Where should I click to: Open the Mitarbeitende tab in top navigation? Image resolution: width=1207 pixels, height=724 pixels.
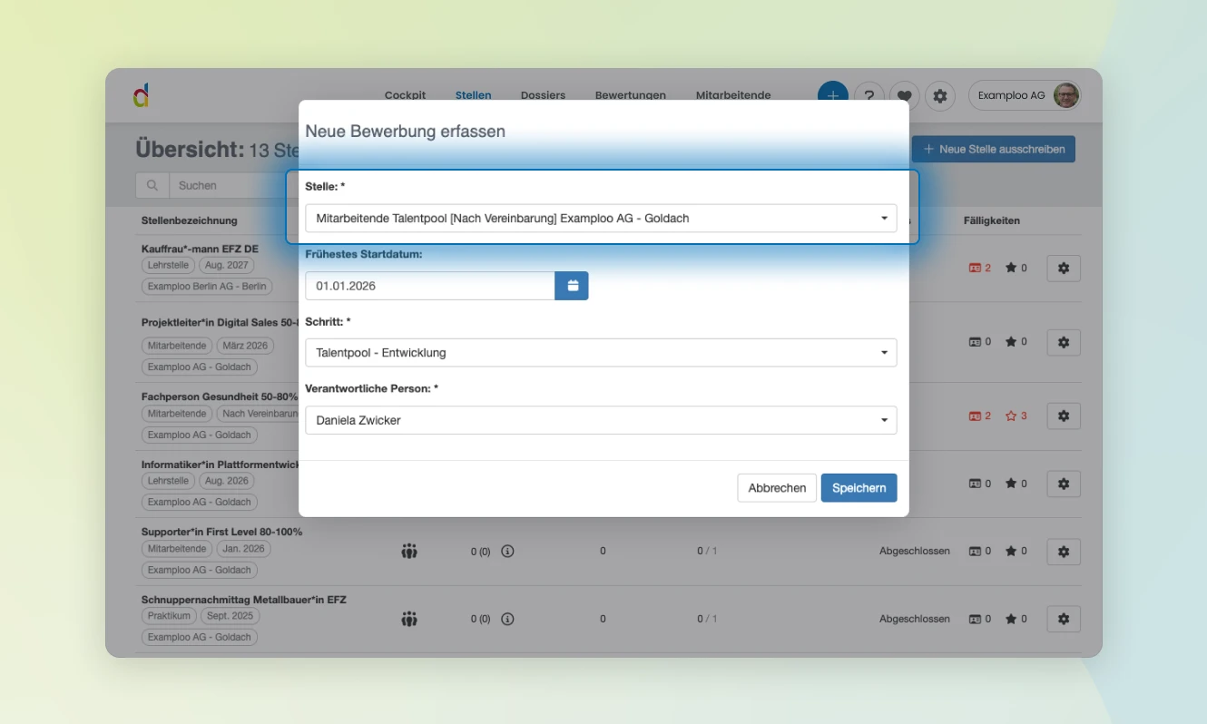733,95
